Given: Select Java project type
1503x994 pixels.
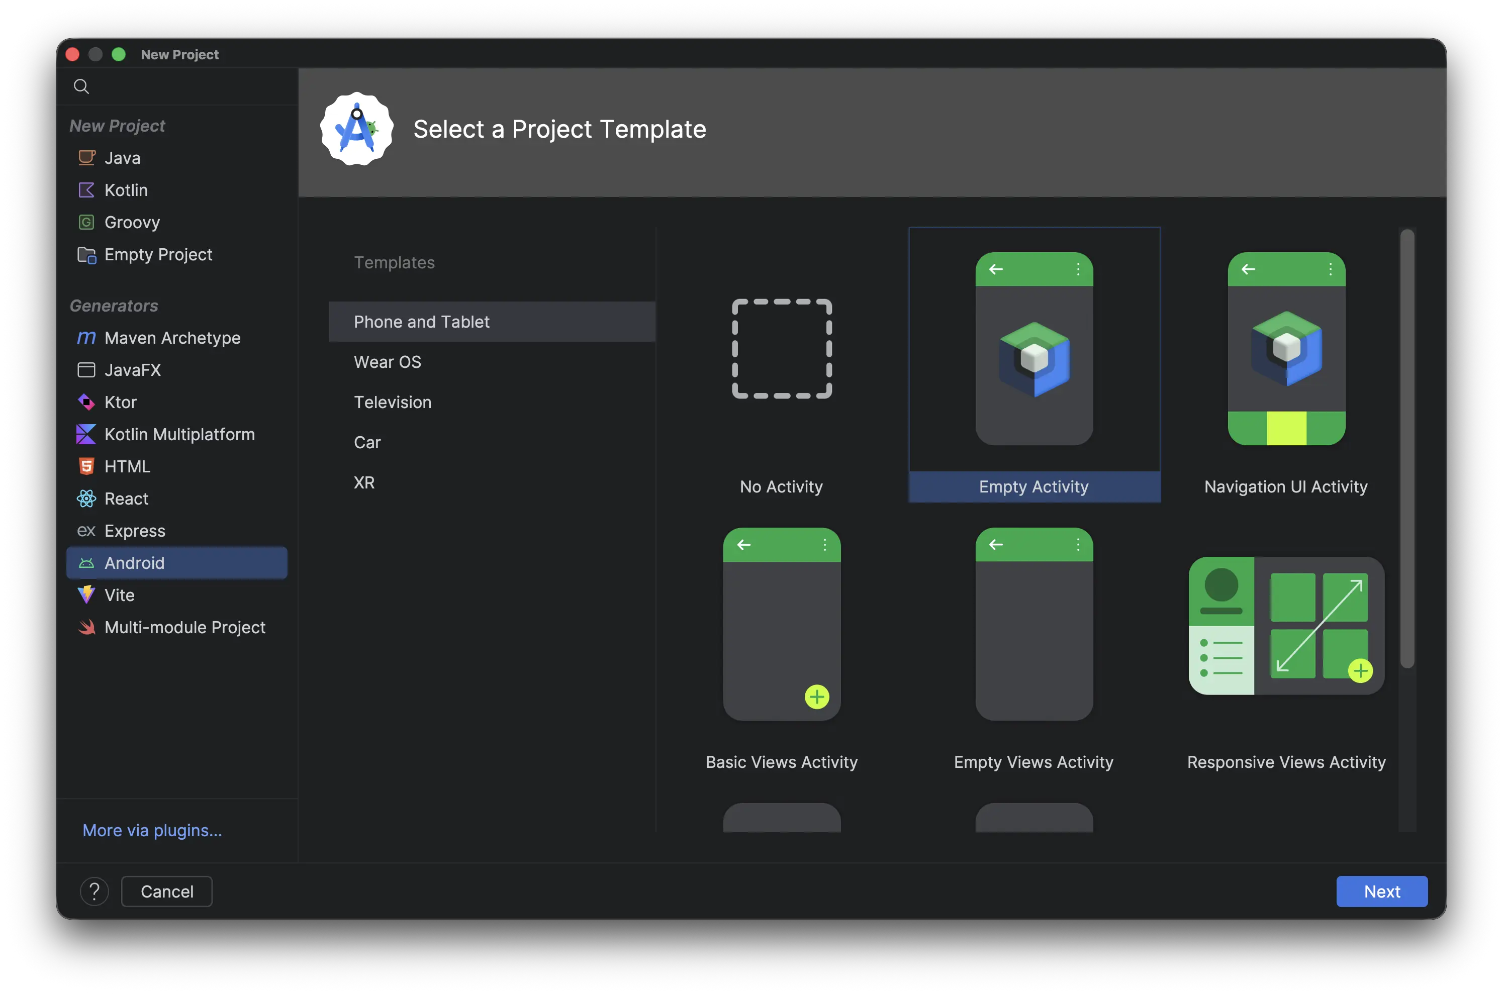Looking at the screenshot, I should [x=177, y=158].
